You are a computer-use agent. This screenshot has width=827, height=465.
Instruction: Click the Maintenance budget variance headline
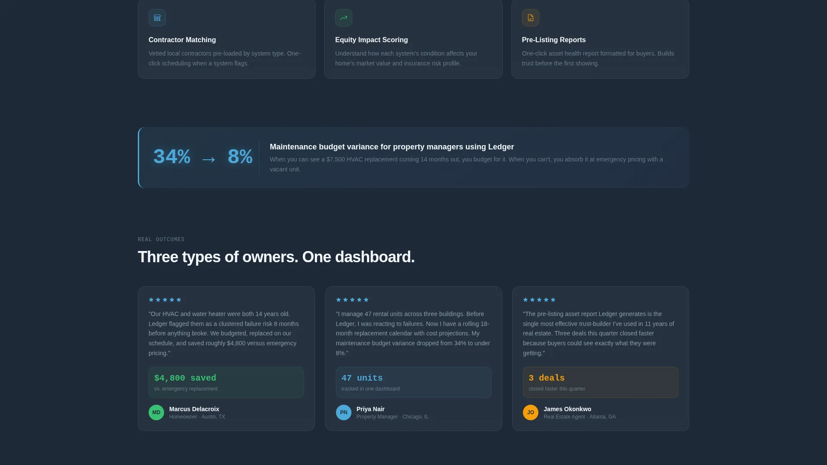pyautogui.click(x=392, y=147)
